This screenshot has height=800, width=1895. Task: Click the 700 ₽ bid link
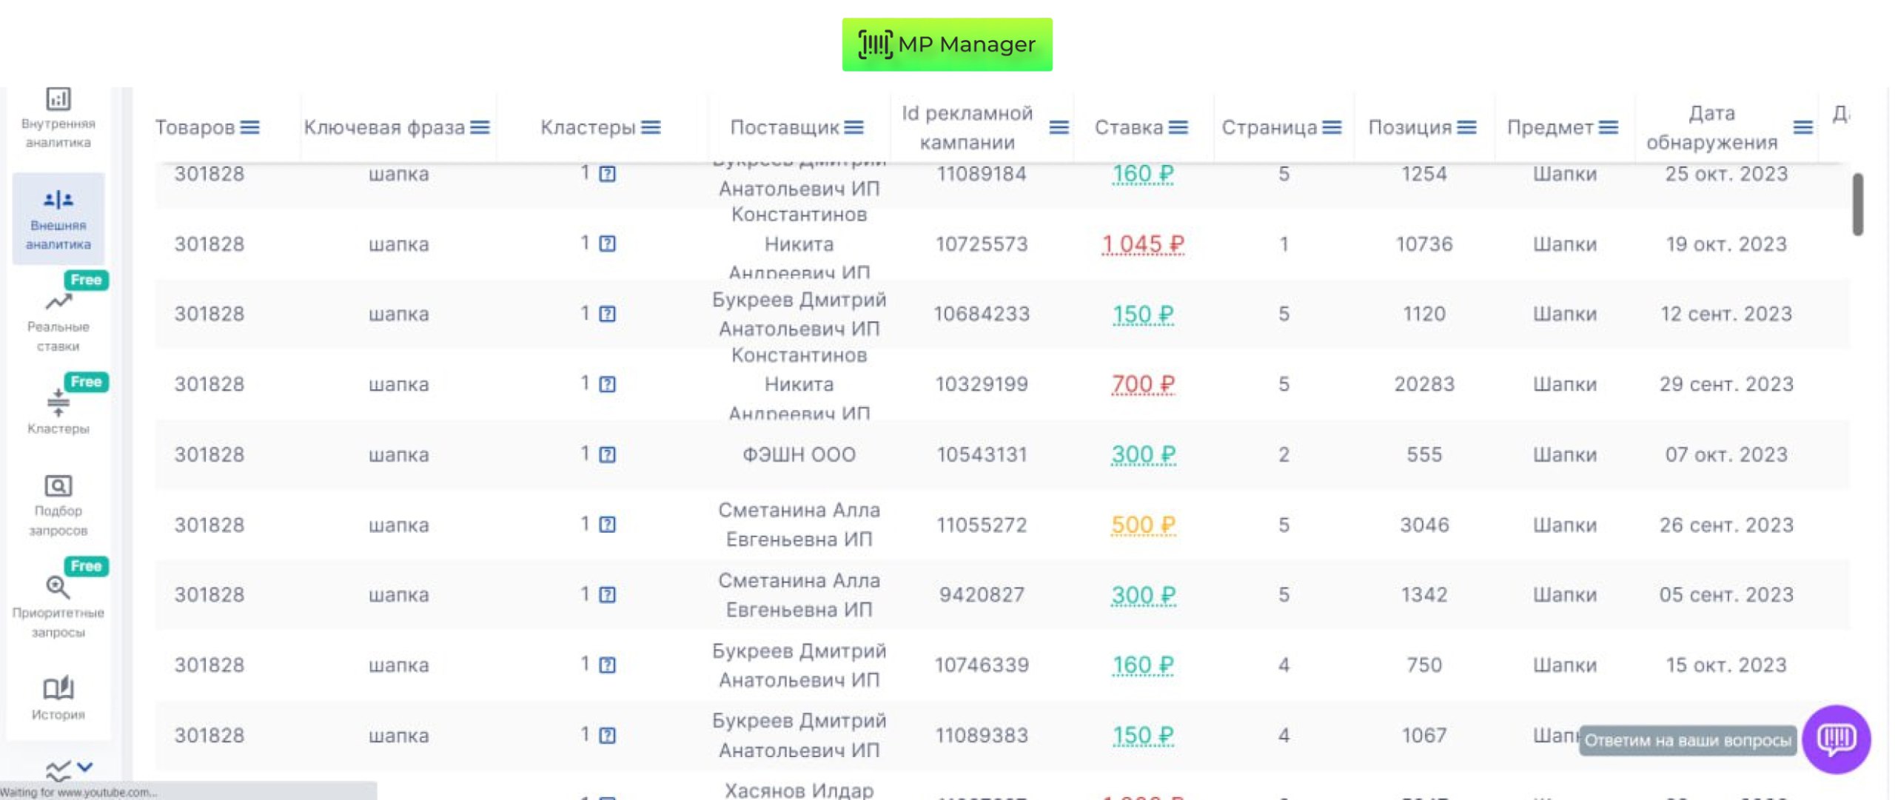click(x=1142, y=384)
